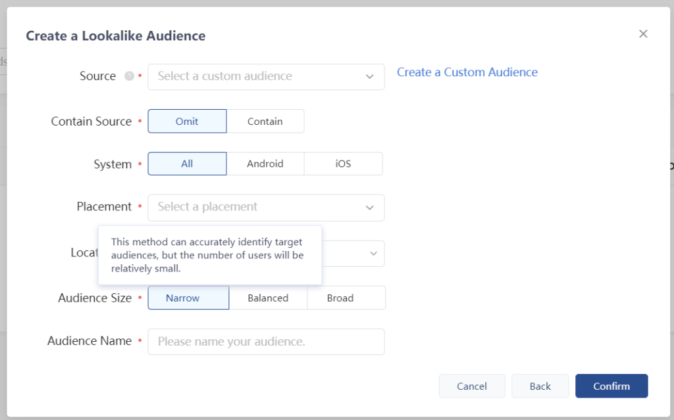Set Audience Size to Broad
Image resolution: width=674 pixels, height=420 pixels.
(340, 298)
